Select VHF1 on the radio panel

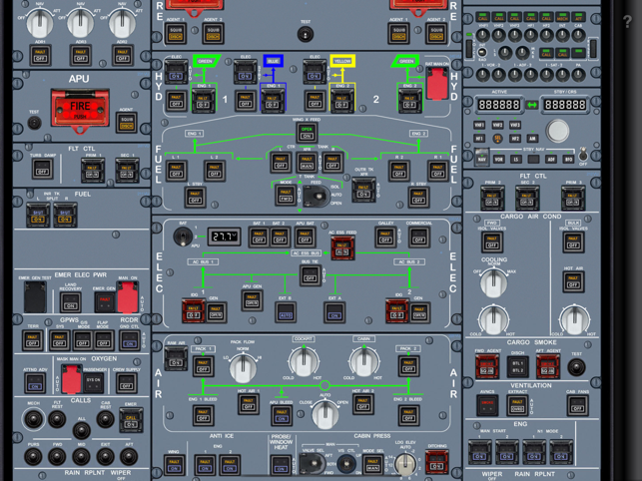point(480,126)
